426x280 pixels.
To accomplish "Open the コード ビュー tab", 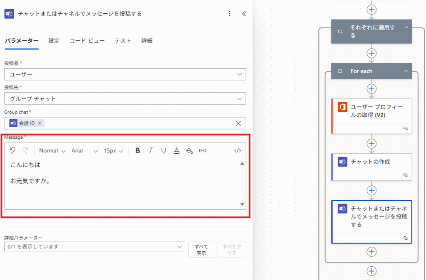I will pyautogui.click(x=87, y=41).
